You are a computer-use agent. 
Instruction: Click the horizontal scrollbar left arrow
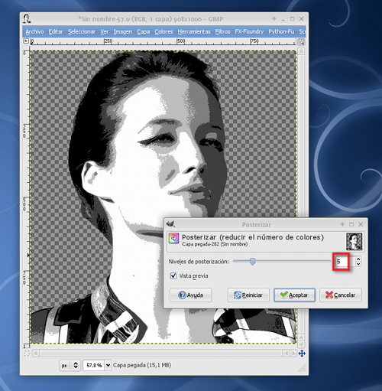(36, 354)
